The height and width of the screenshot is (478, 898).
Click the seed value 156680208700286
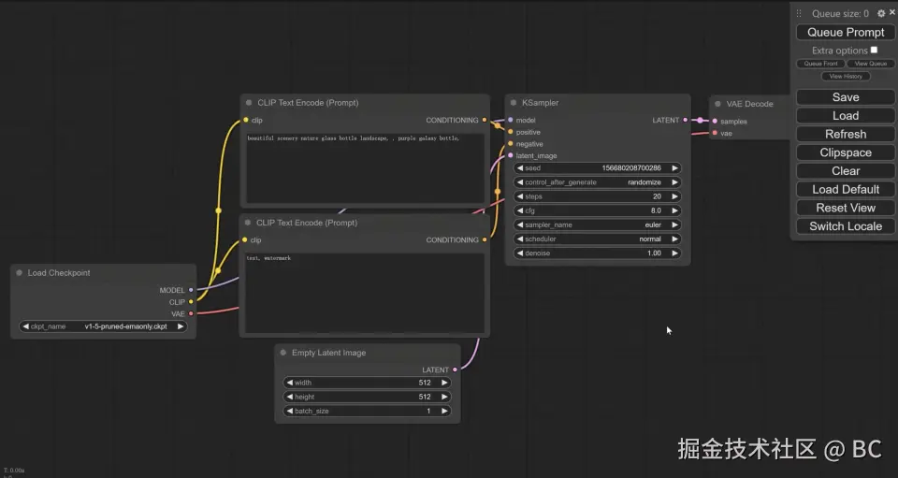click(631, 167)
